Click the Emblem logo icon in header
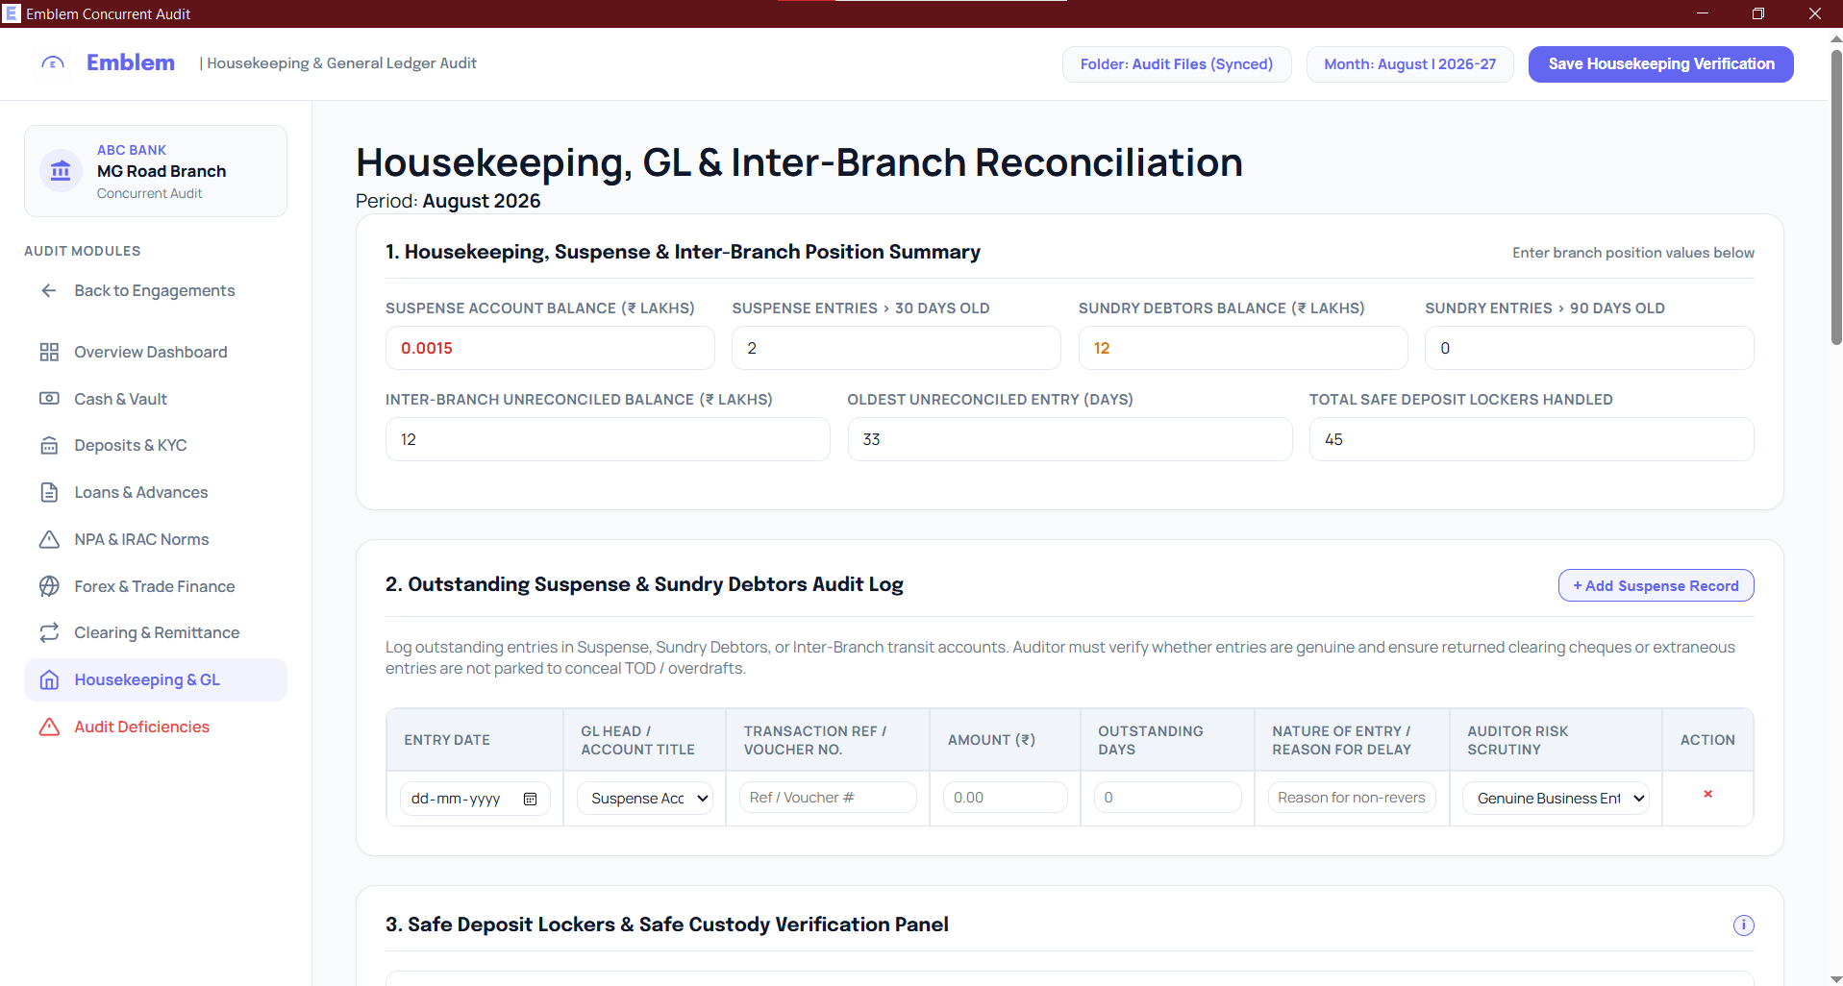 pos(53,63)
